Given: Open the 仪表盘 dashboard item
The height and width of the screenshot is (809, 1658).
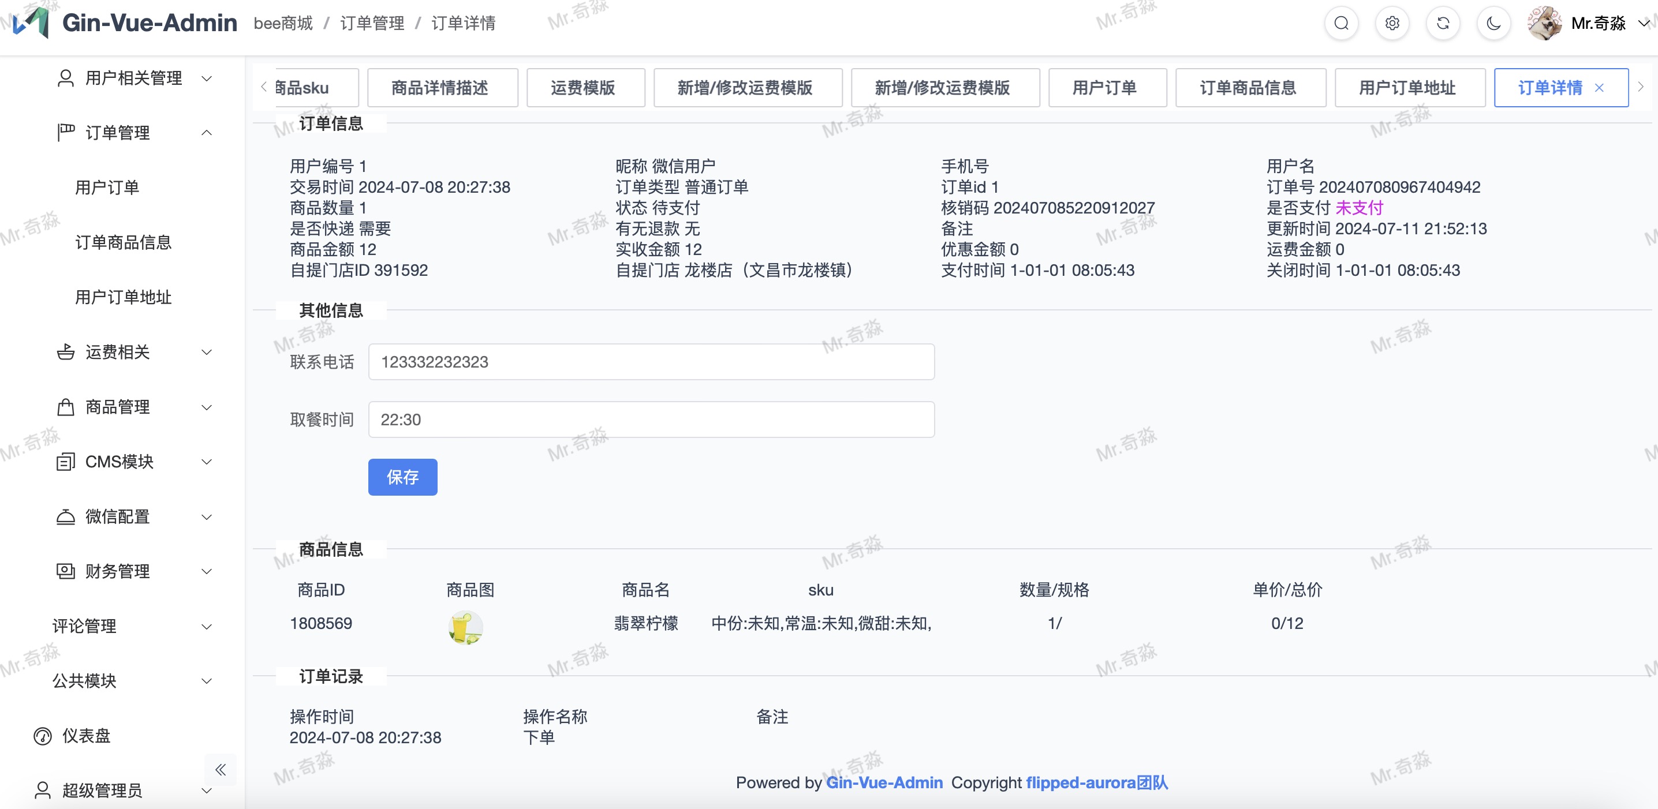Looking at the screenshot, I should (x=86, y=736).
